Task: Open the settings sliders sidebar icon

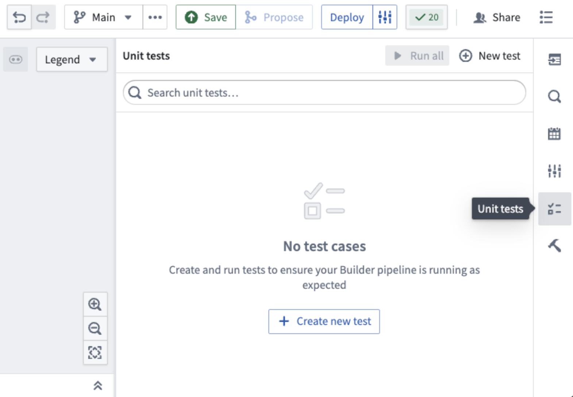Action: (554, 171)
